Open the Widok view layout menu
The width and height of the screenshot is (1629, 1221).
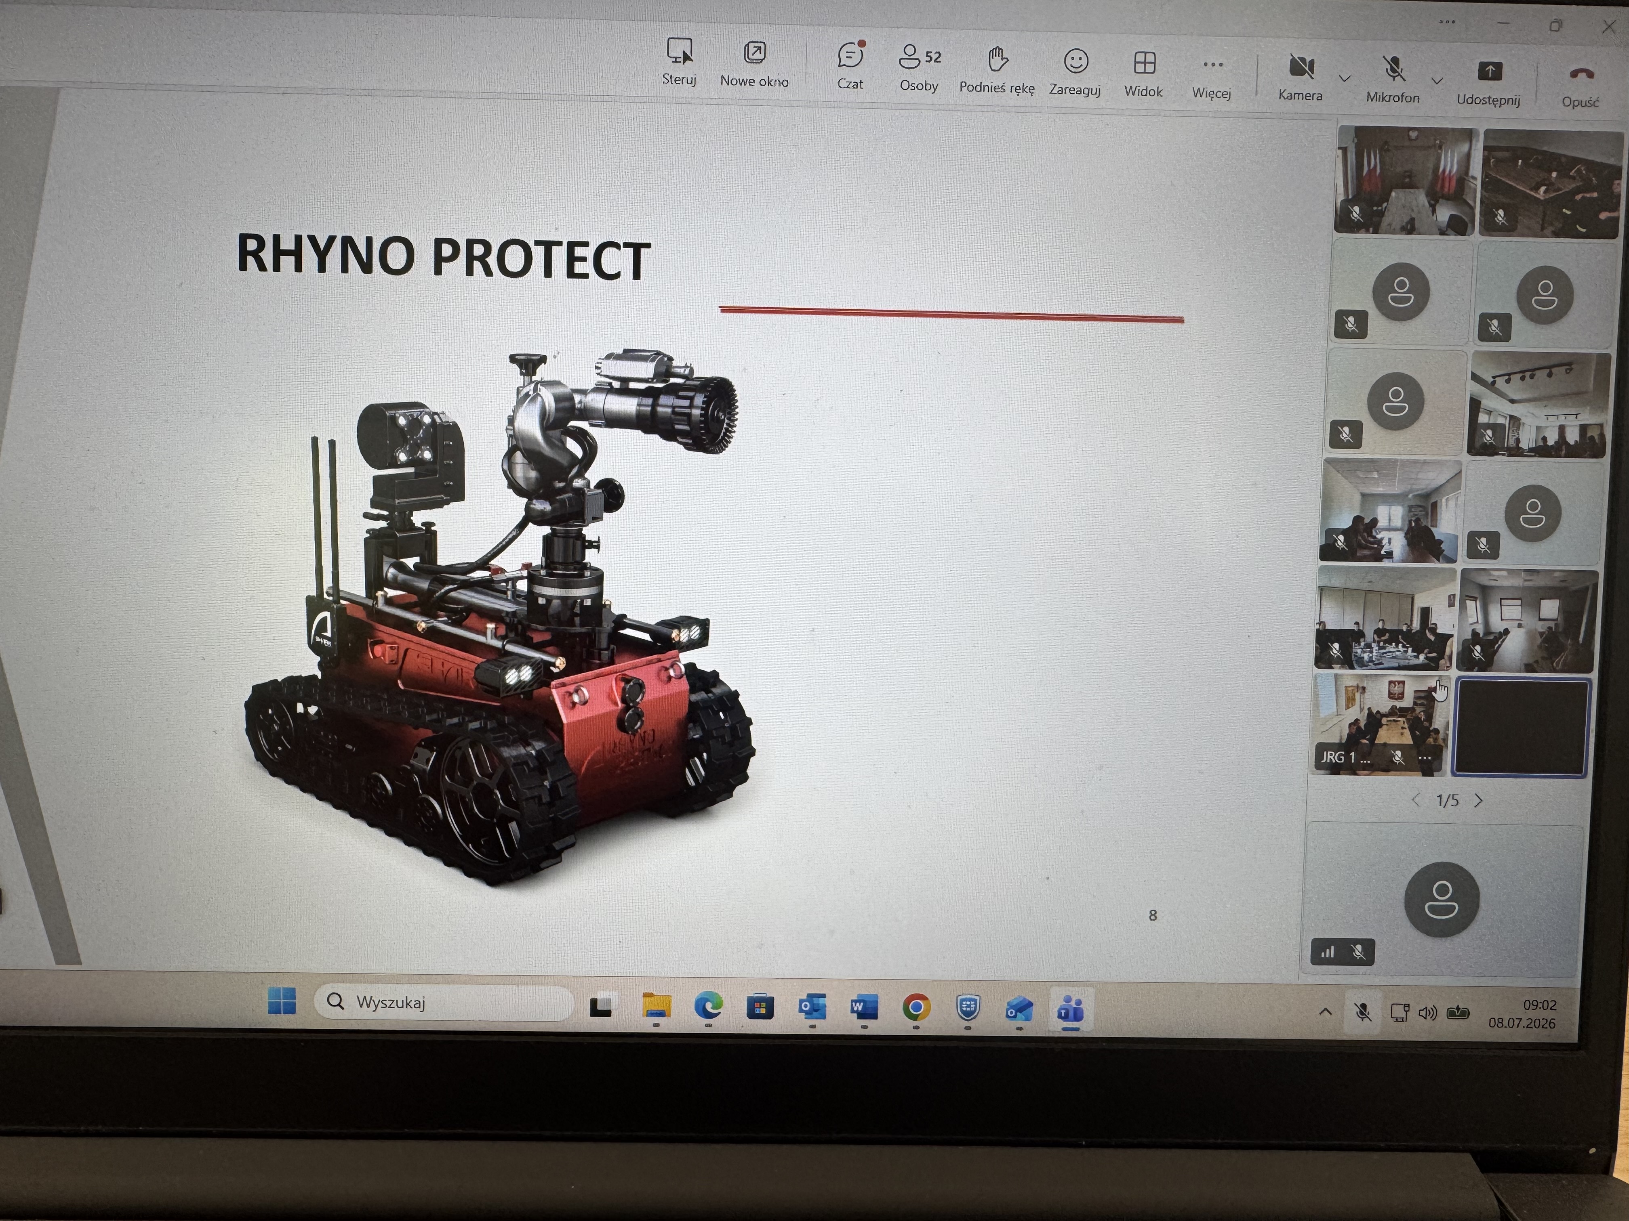point(1144,73)
